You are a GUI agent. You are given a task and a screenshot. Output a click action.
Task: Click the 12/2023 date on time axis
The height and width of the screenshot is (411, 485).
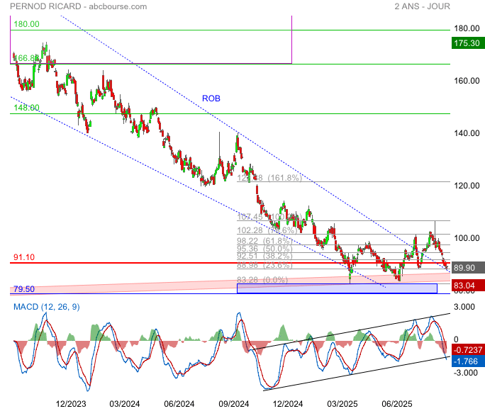[x=72, y=403]
